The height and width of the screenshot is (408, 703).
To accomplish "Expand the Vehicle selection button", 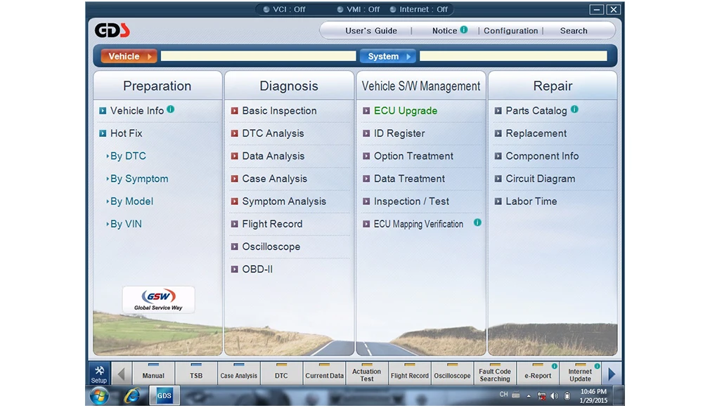I will pyautogui.click(x=129, y=56).
